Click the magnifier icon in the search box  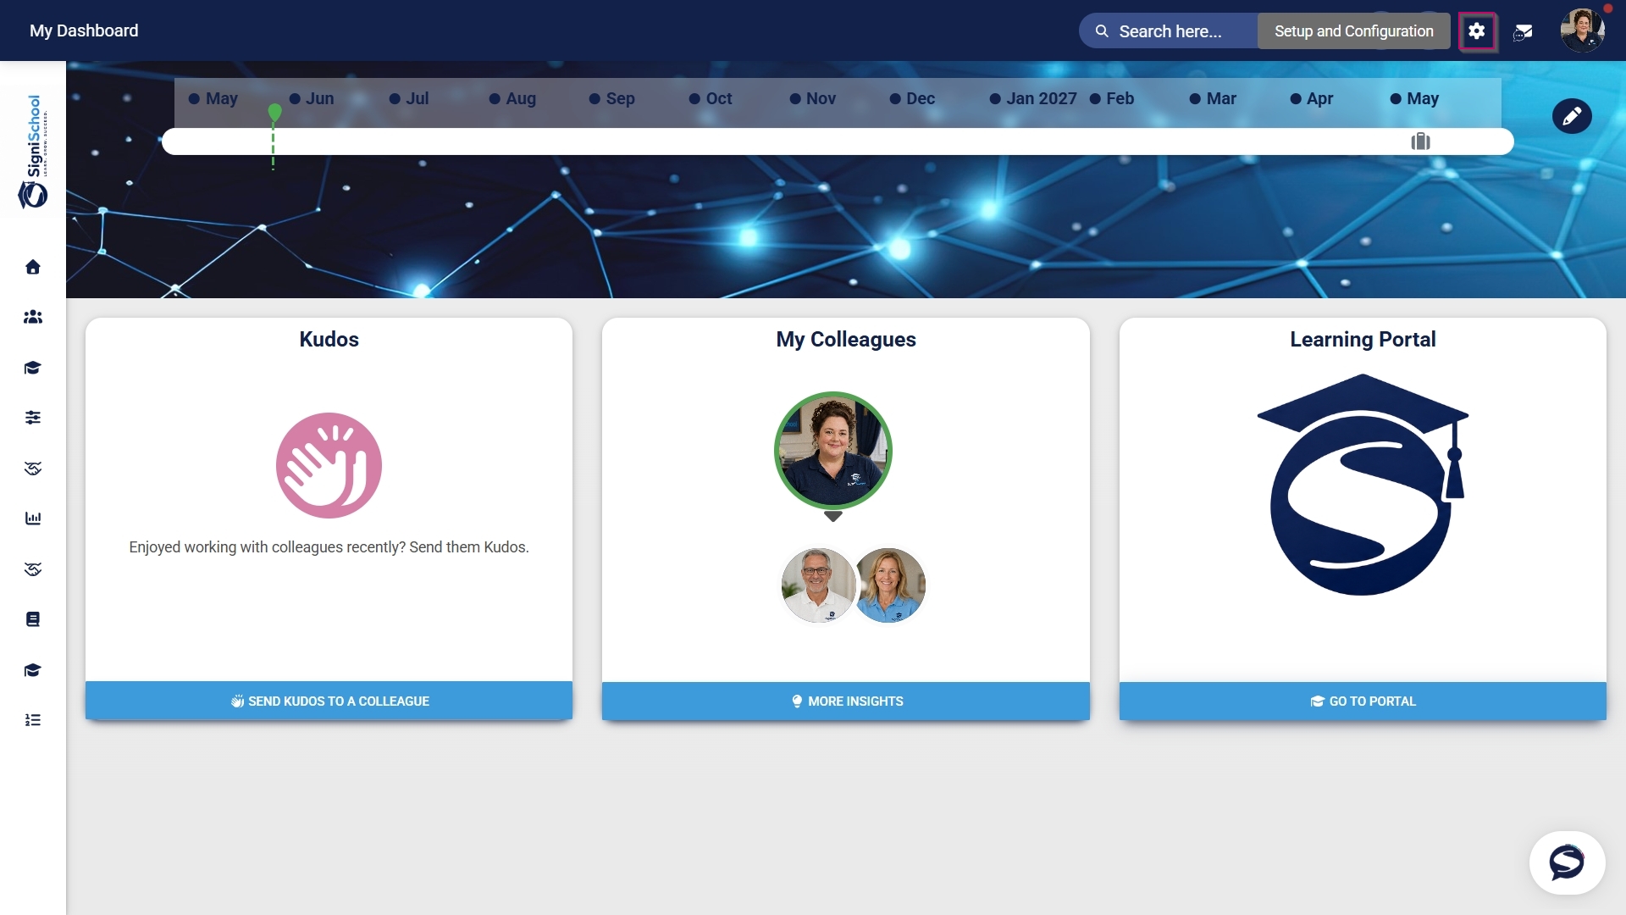tap(1102, 31)
